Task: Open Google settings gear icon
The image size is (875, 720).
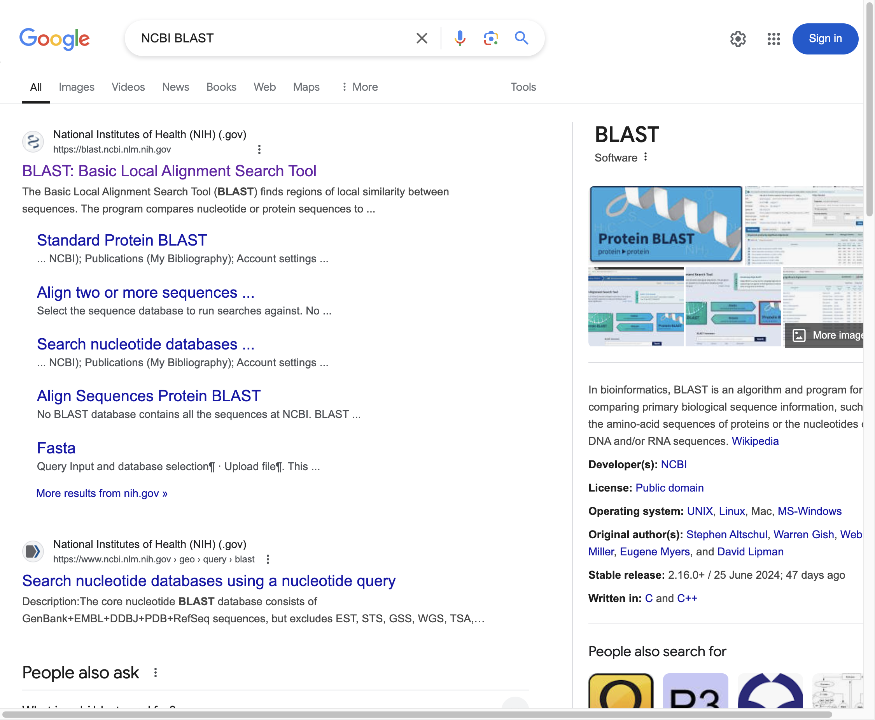Action: [x=738, y=39]
